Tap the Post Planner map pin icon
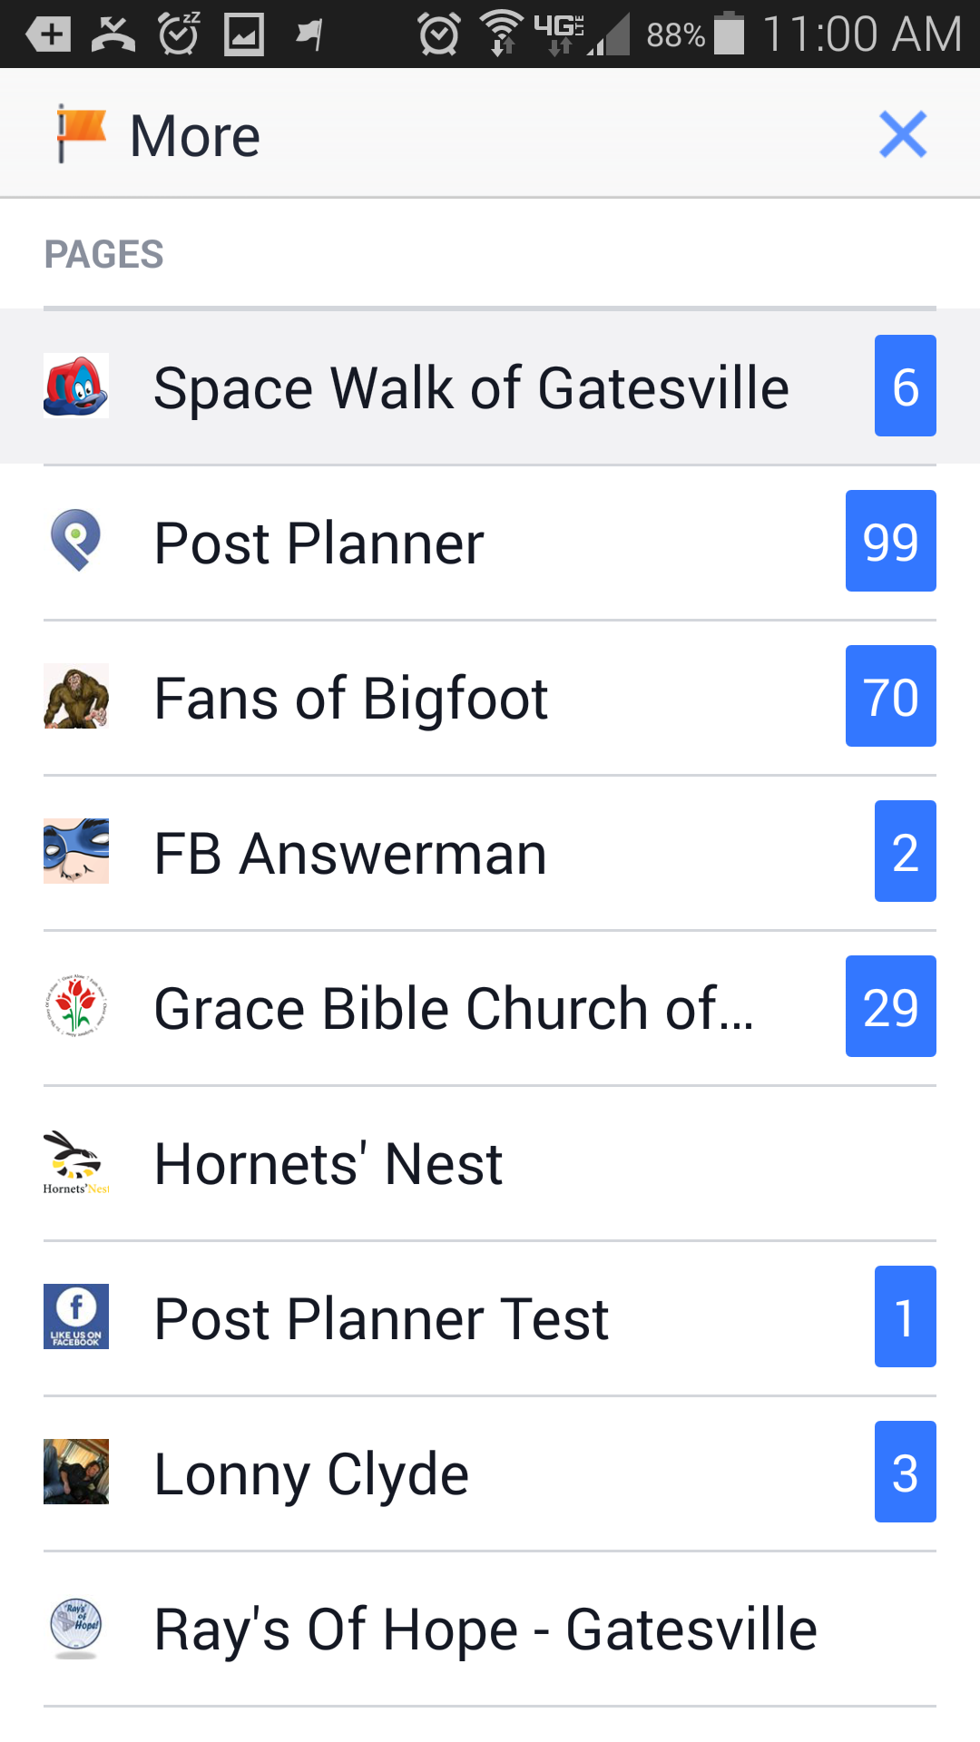This screenshot has width=980, height=1742. click(x=76, y=541)
